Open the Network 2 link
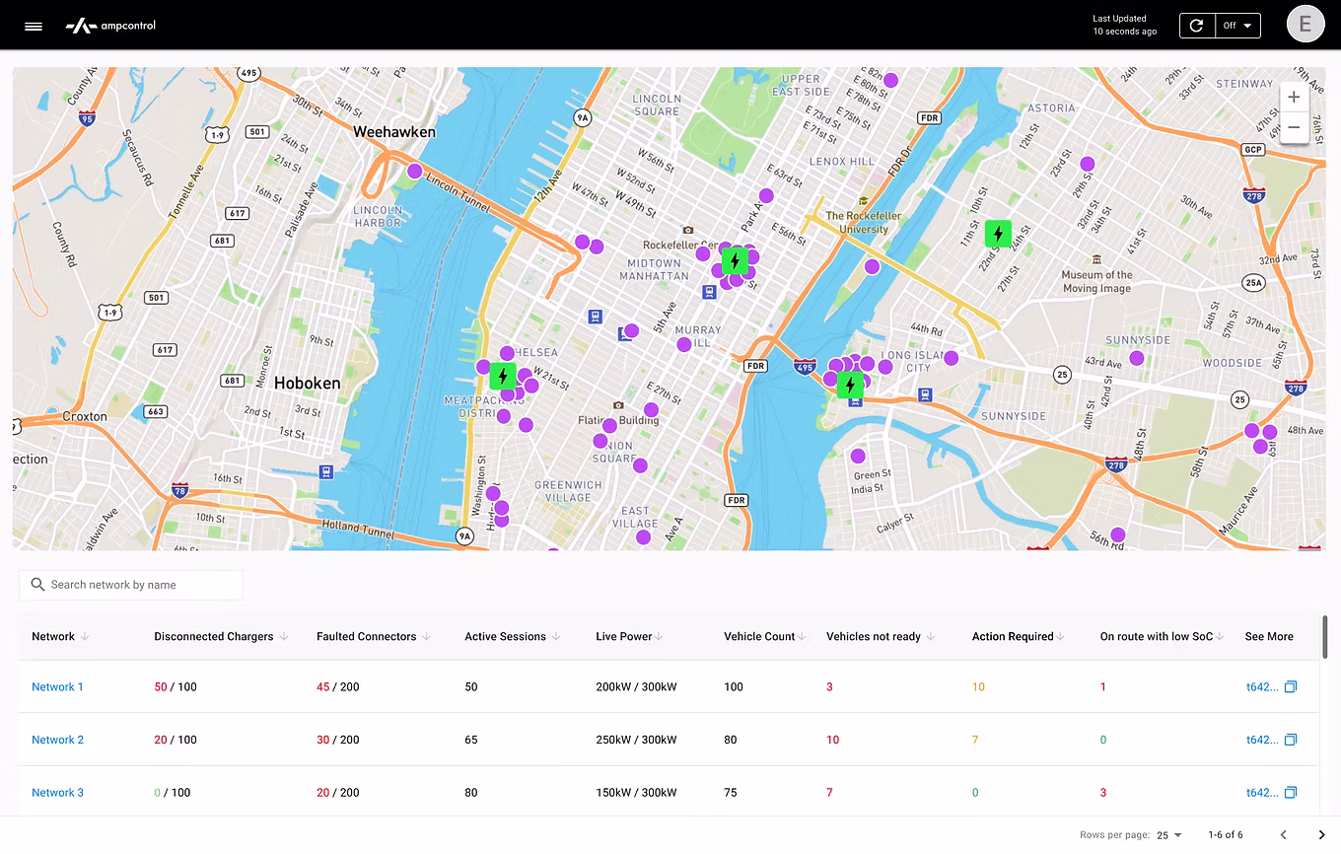Image resolution: width=1341 pixels, height=854 pixels. pos(57,740)
